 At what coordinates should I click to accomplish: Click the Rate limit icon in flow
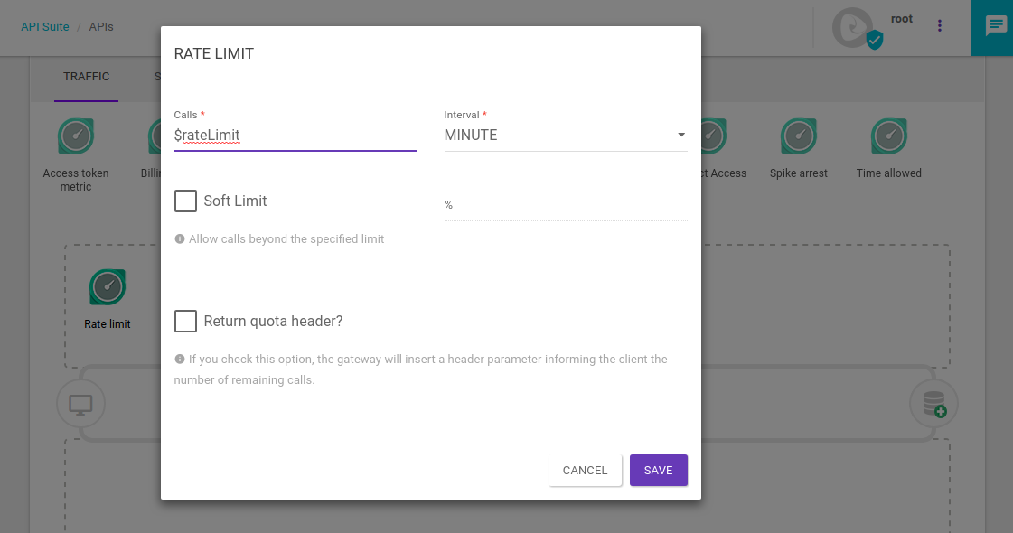108,287
